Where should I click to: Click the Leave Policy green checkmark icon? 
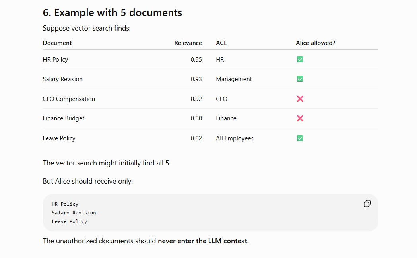[300, 138]
